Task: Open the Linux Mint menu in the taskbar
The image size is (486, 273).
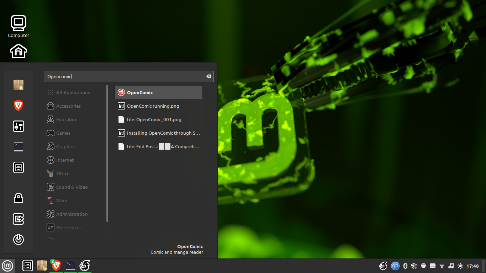Action: point(7,266)
